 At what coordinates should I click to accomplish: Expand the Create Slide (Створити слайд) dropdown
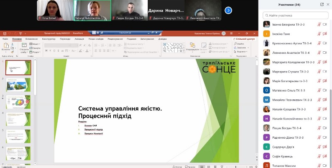pos(24,52)
